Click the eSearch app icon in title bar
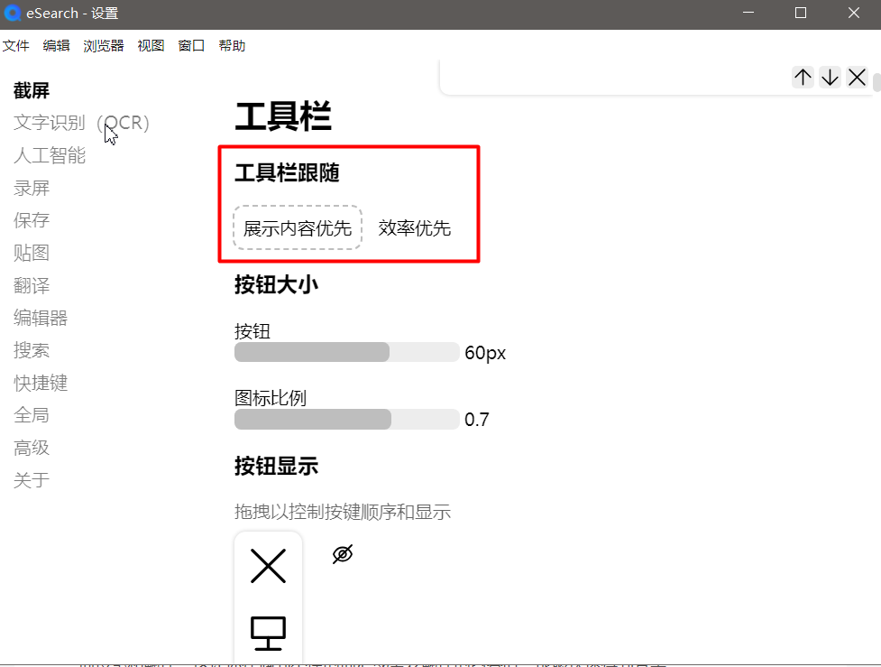Screen dimensions: 881x667 pos(11,13)
